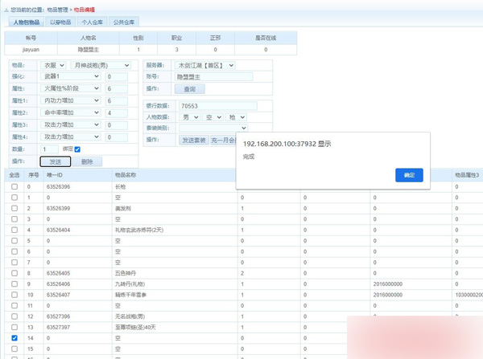Click the 属性 value field showing 6

(117, 89)
